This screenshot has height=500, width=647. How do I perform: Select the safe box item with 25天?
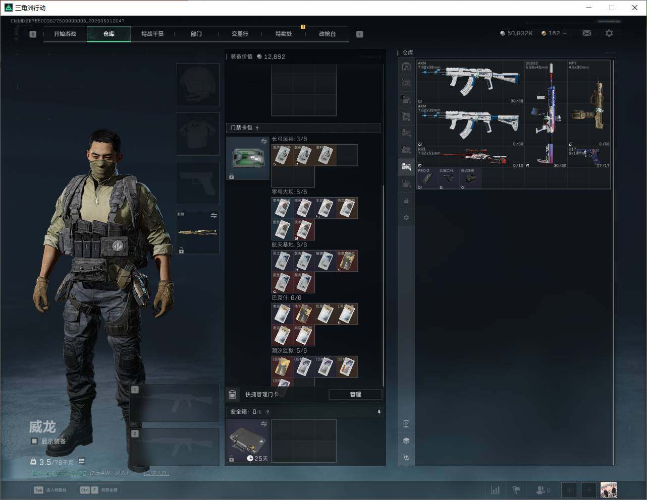pyautogui.click(x=248, y=441)
